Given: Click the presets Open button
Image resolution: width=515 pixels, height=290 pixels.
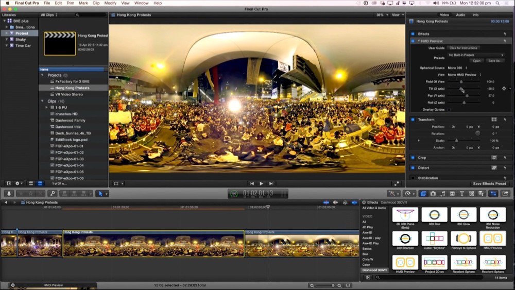Looking at the screenshot, I should pyautogui.click(x=476, y=61).
